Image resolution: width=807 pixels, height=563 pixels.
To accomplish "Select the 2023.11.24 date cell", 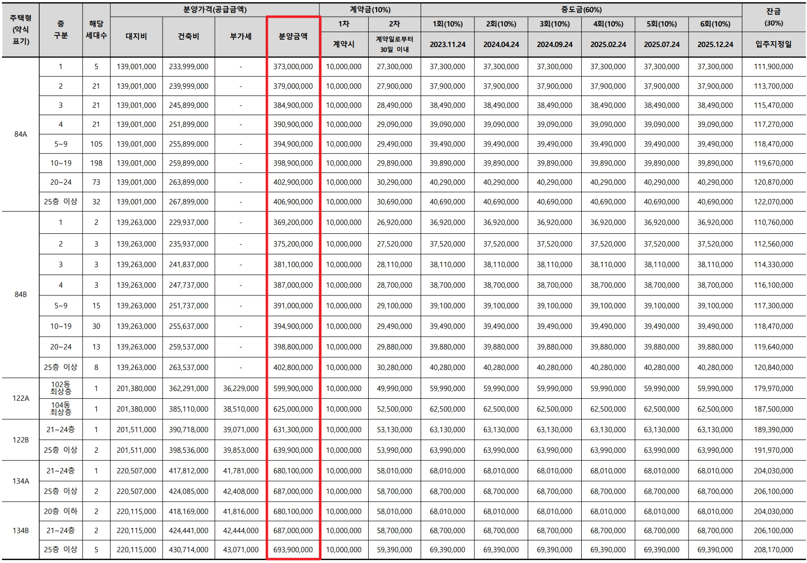I will (448, 45).
